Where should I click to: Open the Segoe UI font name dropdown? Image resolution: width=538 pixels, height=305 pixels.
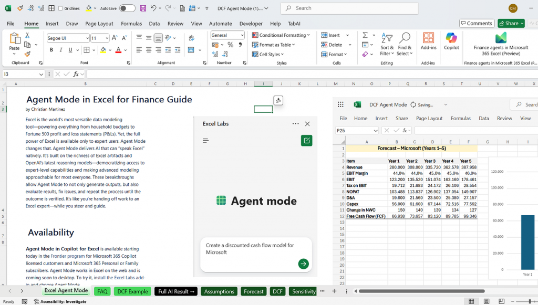tap(88, 38)
